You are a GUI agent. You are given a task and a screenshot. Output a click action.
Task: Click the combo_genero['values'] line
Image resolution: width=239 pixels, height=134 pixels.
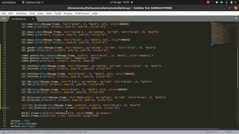[60, 58]
